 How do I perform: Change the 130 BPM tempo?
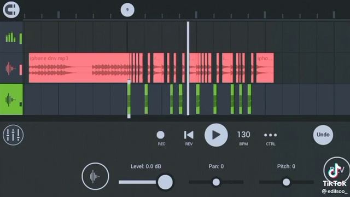(243, 138)
